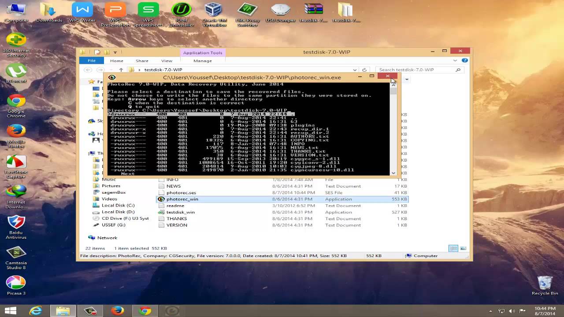The width and height of the screenshot is (564, 317).
Task: Launch WPS Spreadsheets shortcut
Action: pos(148,15)
